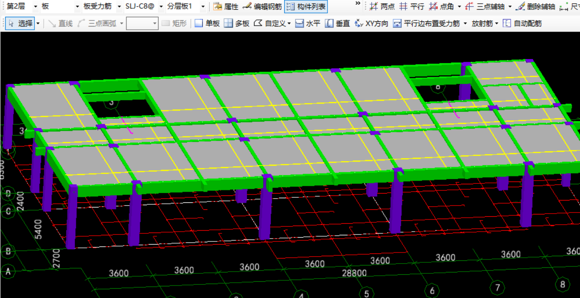The image size is (580, 298).
Task: Select the 两点 two-point axis tool
Action: (x=382, y=6)
